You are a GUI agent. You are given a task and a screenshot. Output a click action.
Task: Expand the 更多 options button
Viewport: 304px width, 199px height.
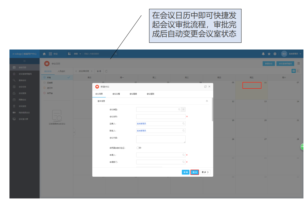point(205,172)
